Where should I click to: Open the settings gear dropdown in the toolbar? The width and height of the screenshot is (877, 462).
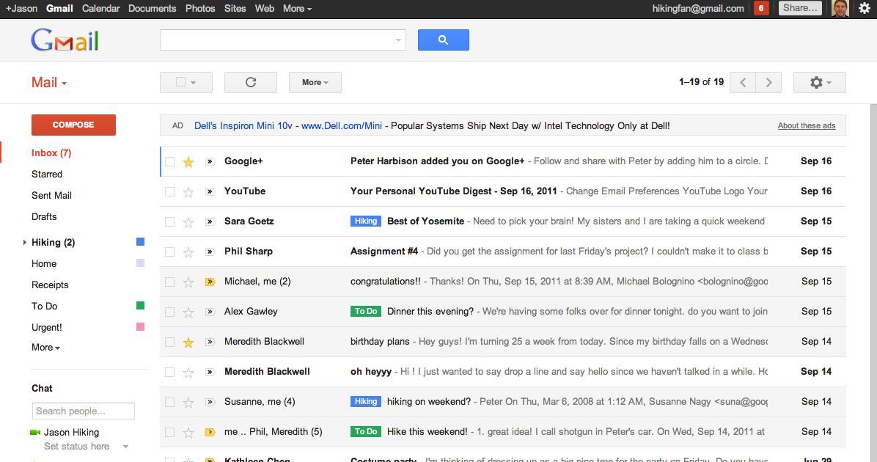pyautogui.click(x=819, y=82)
